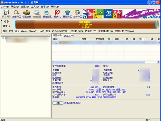Screen dimensions: 161x121
Task: Open the 工具 (Tools) menu
Action: [35, 7]
